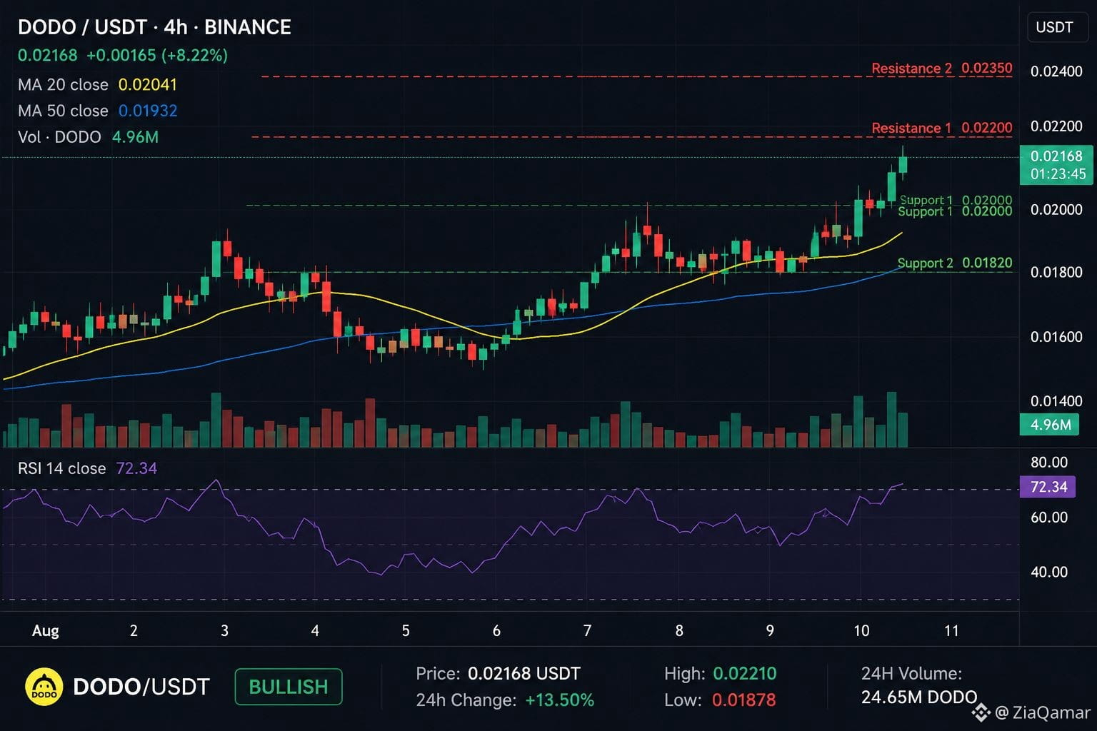Click the purple 72.34 RSI tag on the axis
Viewport: 1097px width, 731px height.
pyautogui.click(x=1048, y=487)
